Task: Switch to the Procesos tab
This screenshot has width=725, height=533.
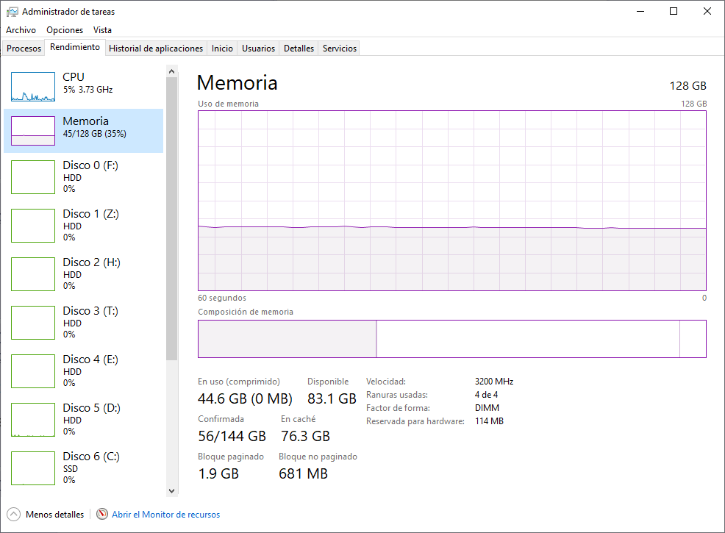Action: pyautogui.click(x=24, y=48)
